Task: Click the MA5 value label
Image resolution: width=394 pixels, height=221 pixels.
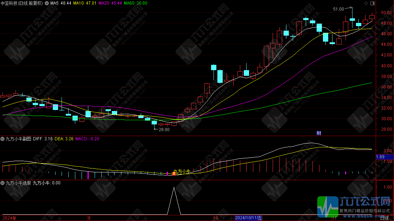Action: coord(61,3)
